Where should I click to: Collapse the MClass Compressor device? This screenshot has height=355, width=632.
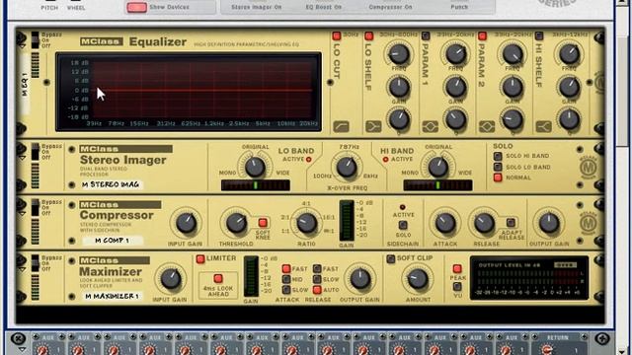point(22,214)
